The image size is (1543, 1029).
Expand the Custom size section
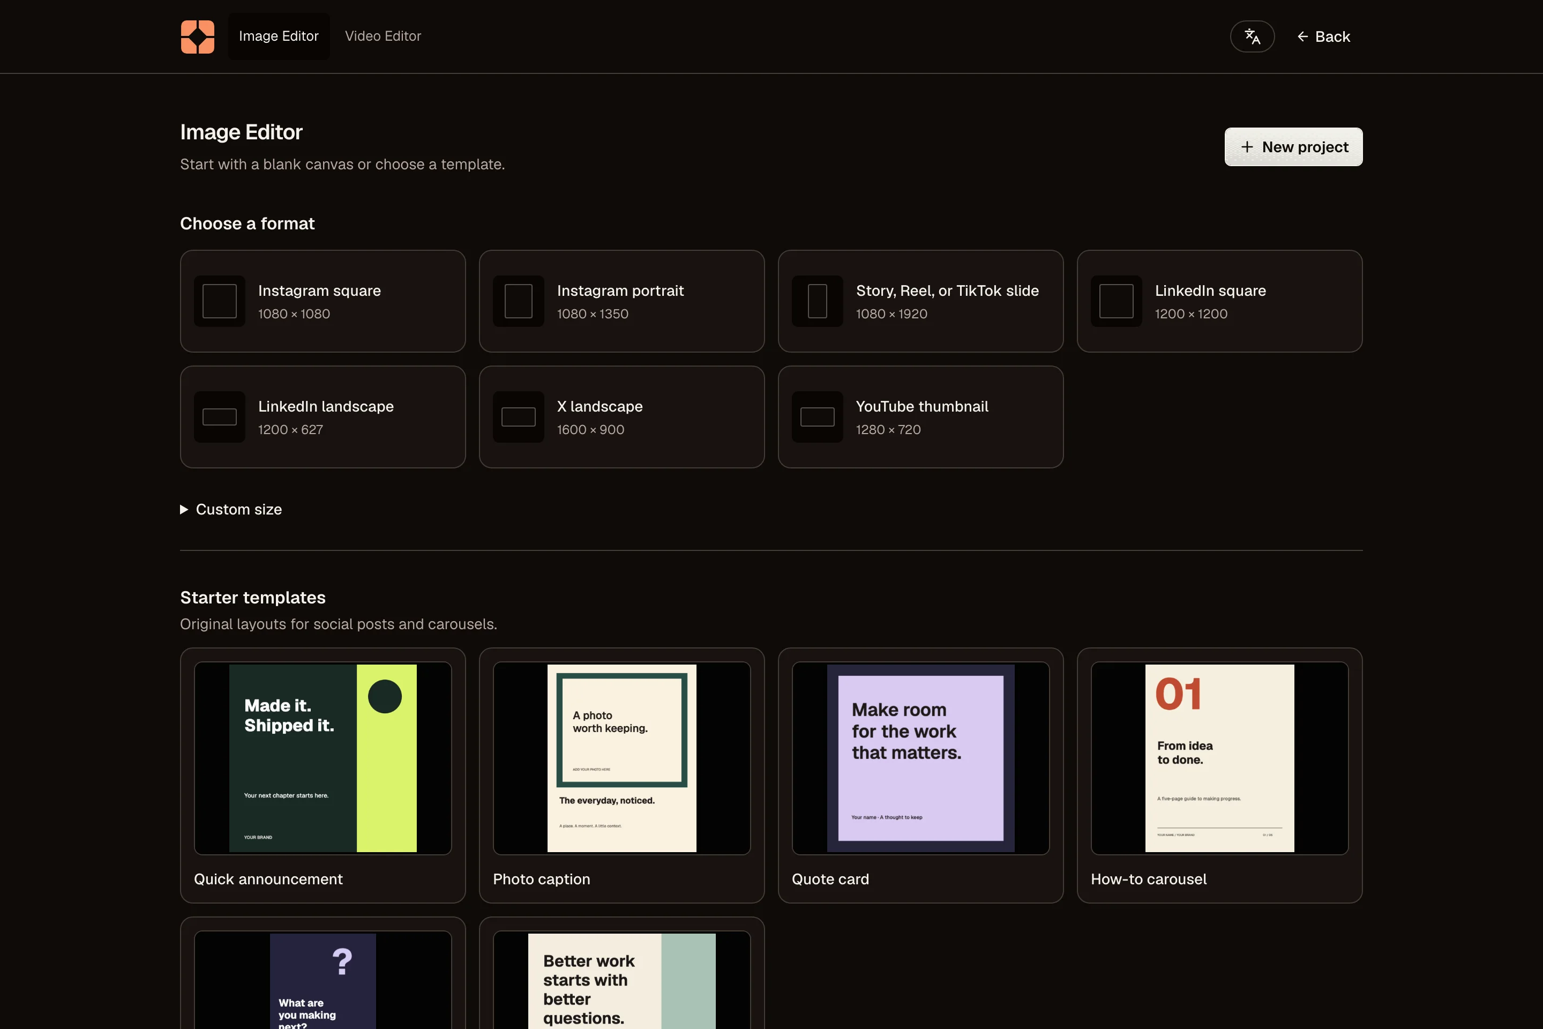click(x=231, y=509)
